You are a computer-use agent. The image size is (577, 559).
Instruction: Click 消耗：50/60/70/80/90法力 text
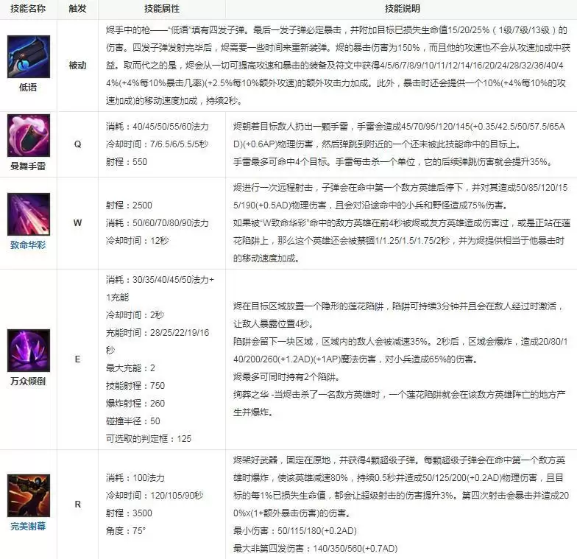click(x=157, y=222)
